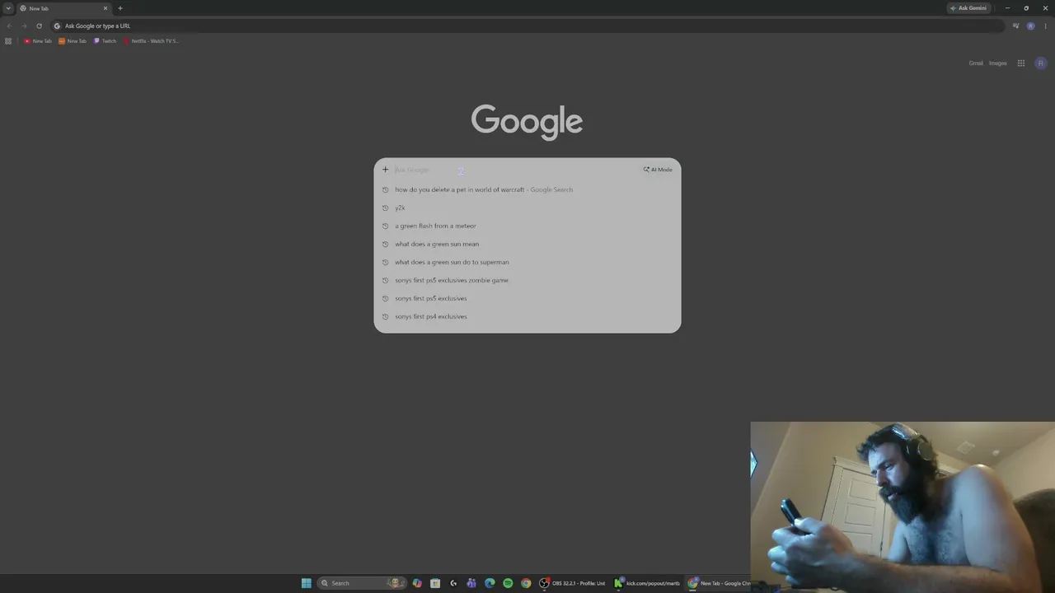Open the Images link
Image resolution: width=1055 pixels, height=593 pixels.
coord(997,63)
